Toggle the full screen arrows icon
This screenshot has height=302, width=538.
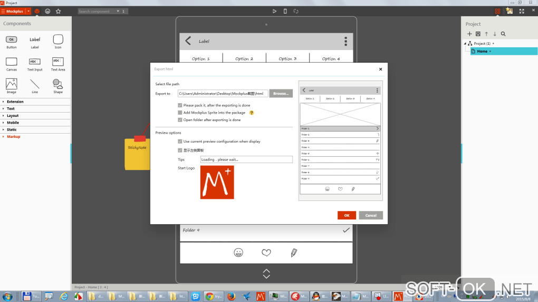(x=522, y=11)
